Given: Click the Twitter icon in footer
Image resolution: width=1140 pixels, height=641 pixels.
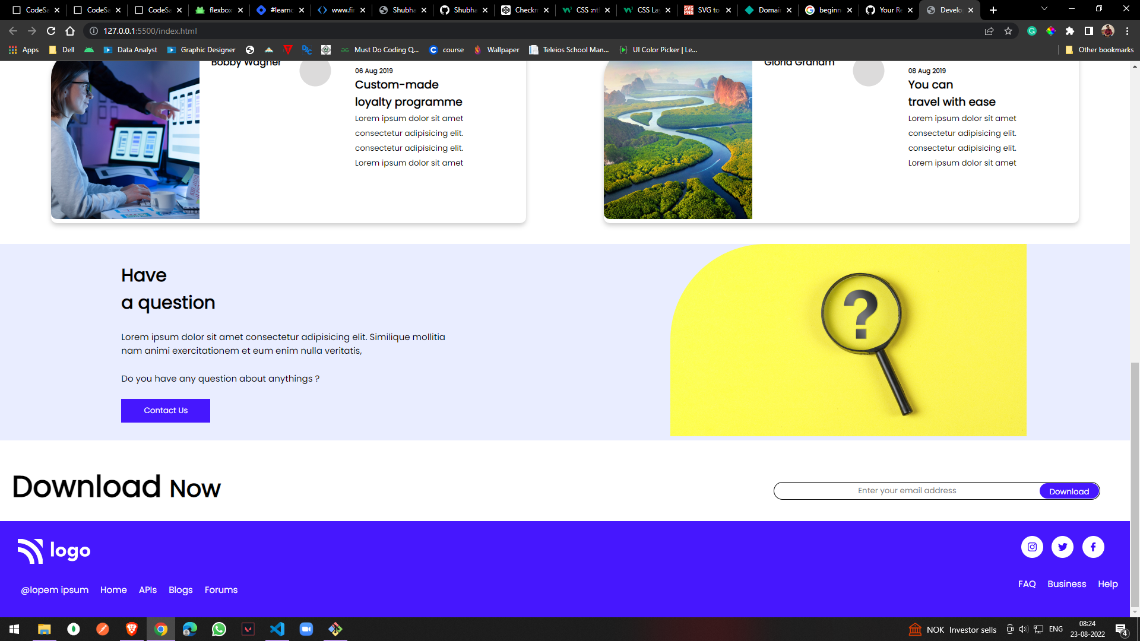Looking at the screenshot, I should 1062,546.
